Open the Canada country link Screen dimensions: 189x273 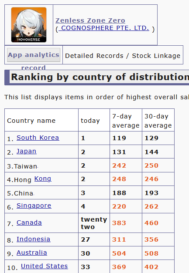coord(29,222)
